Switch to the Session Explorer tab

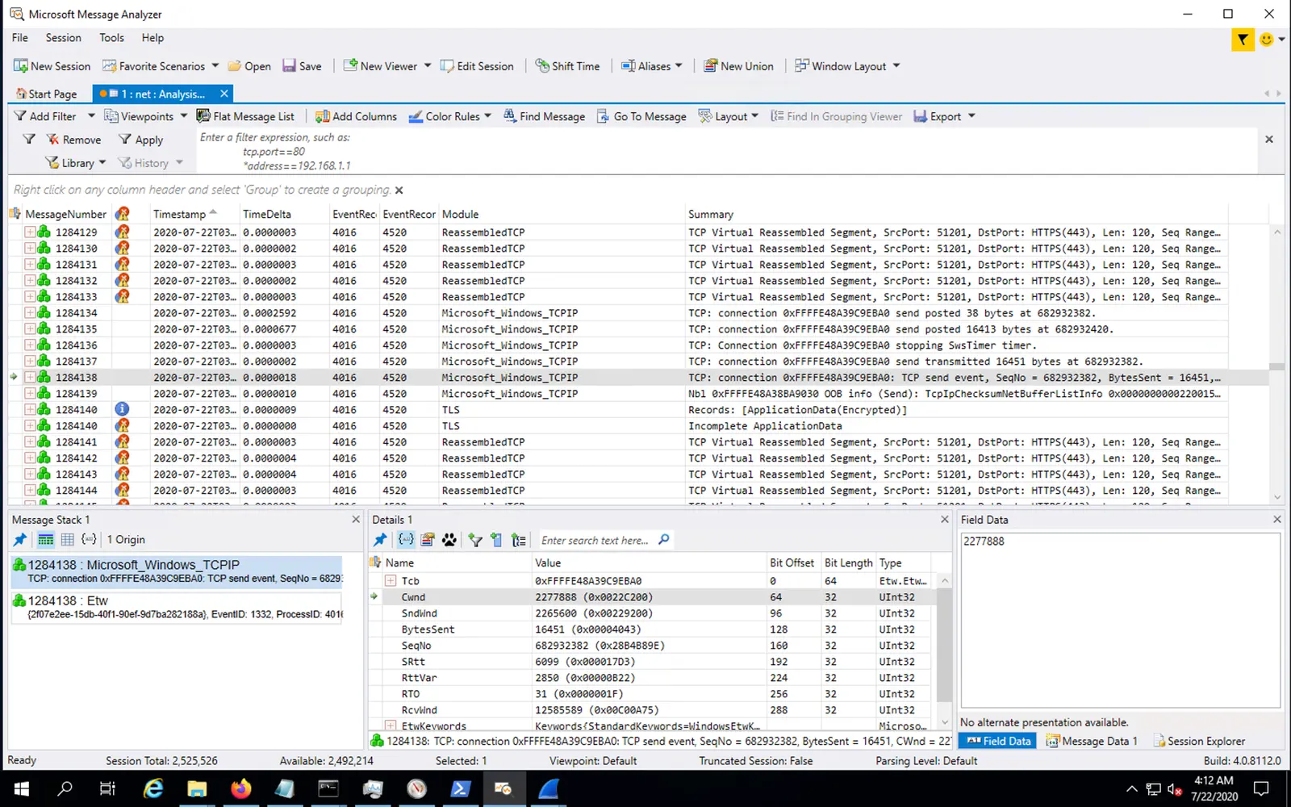pyautogui.click(x=1199, y=741)
